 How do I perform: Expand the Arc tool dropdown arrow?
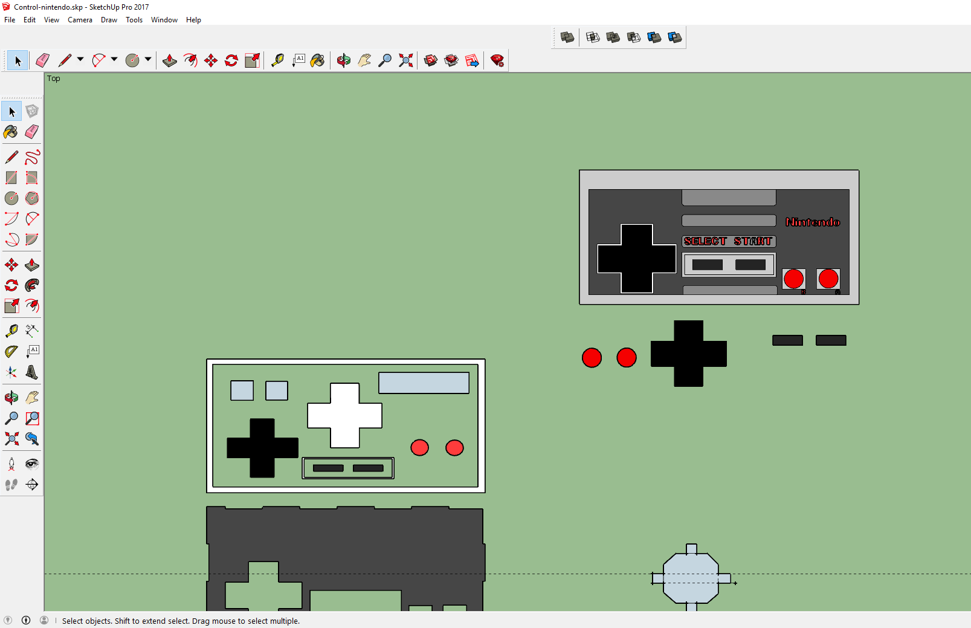(x=114, y=60)
